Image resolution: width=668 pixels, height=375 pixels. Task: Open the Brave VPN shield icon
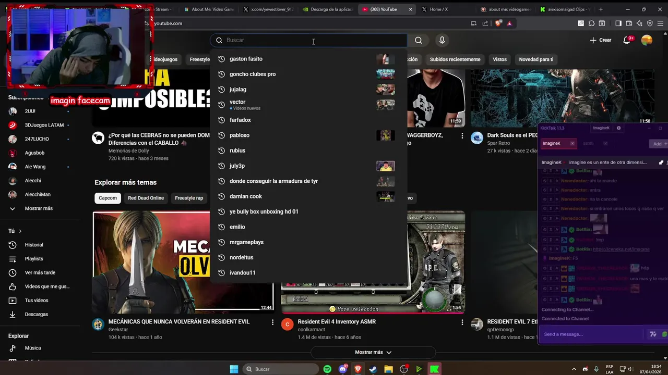(650, 23)
